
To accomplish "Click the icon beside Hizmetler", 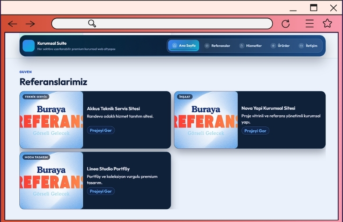I will [x=242, y=46].
